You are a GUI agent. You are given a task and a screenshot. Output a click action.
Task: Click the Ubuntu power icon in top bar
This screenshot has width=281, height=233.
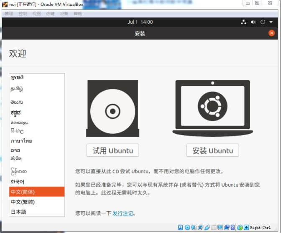[263, 22]
